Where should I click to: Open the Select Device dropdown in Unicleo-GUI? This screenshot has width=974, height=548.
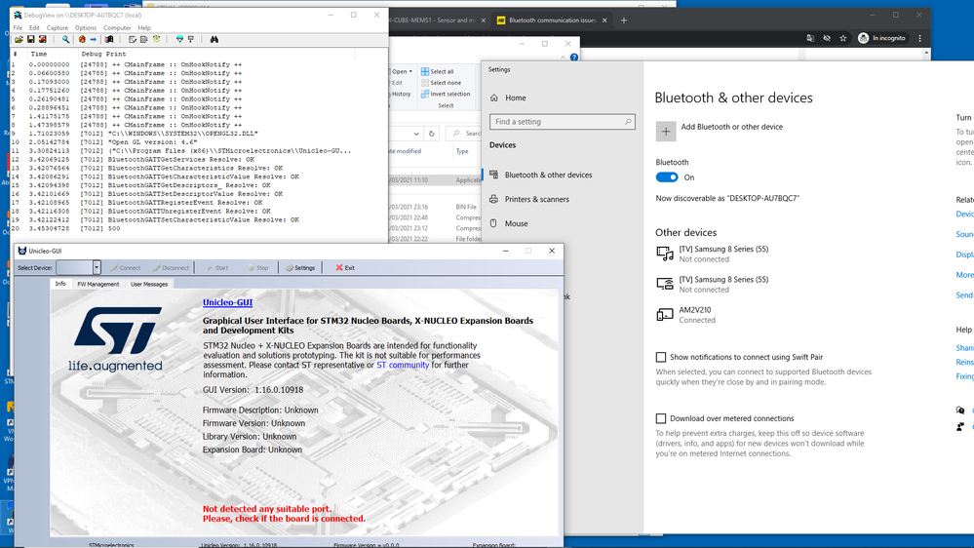coord(97,268)
